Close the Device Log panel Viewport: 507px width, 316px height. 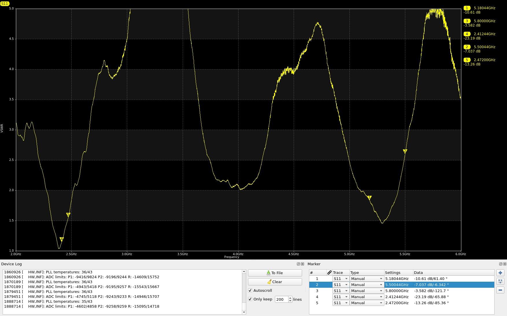click(x=303, y=264)
